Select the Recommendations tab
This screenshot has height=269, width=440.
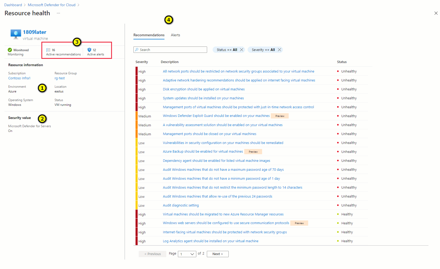tap(149, 35)
